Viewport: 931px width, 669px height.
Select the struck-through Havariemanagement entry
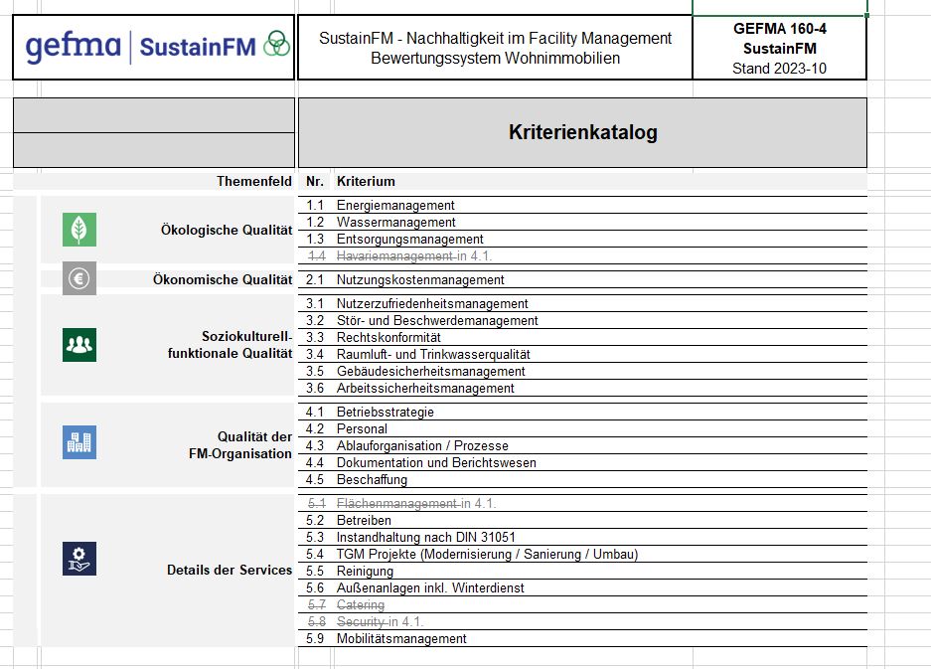(414, 256)
